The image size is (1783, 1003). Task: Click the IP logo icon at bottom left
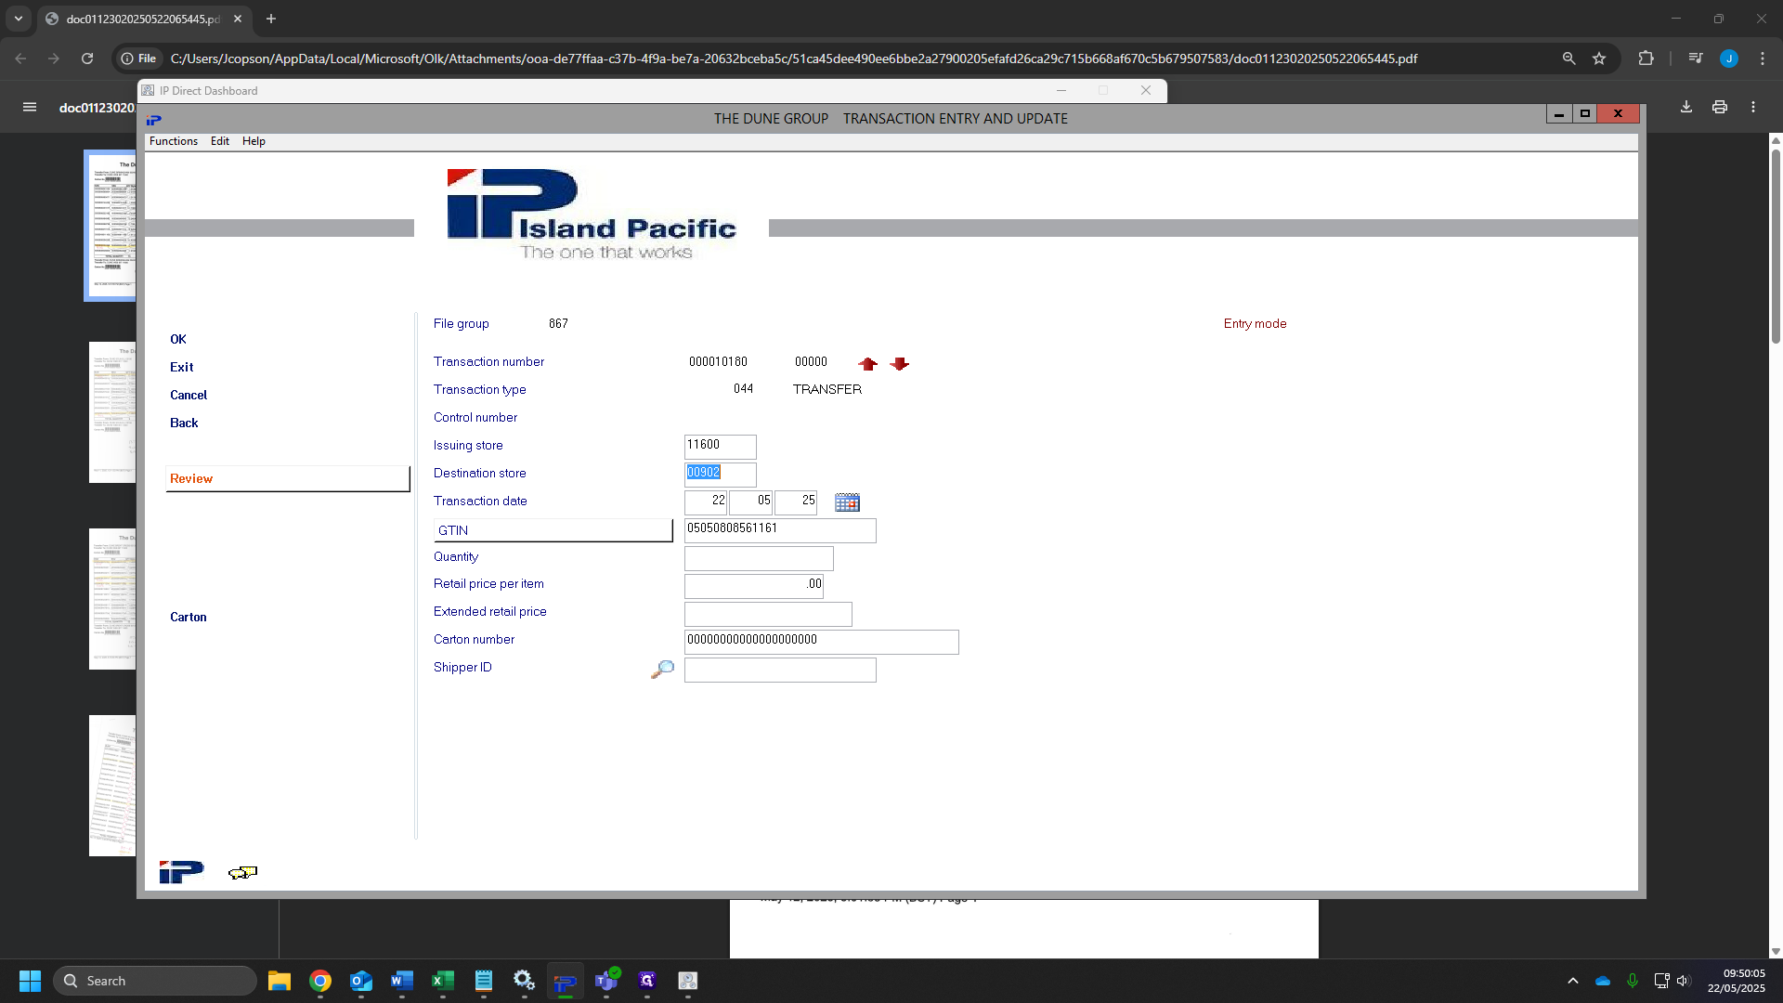click(181, 872)
